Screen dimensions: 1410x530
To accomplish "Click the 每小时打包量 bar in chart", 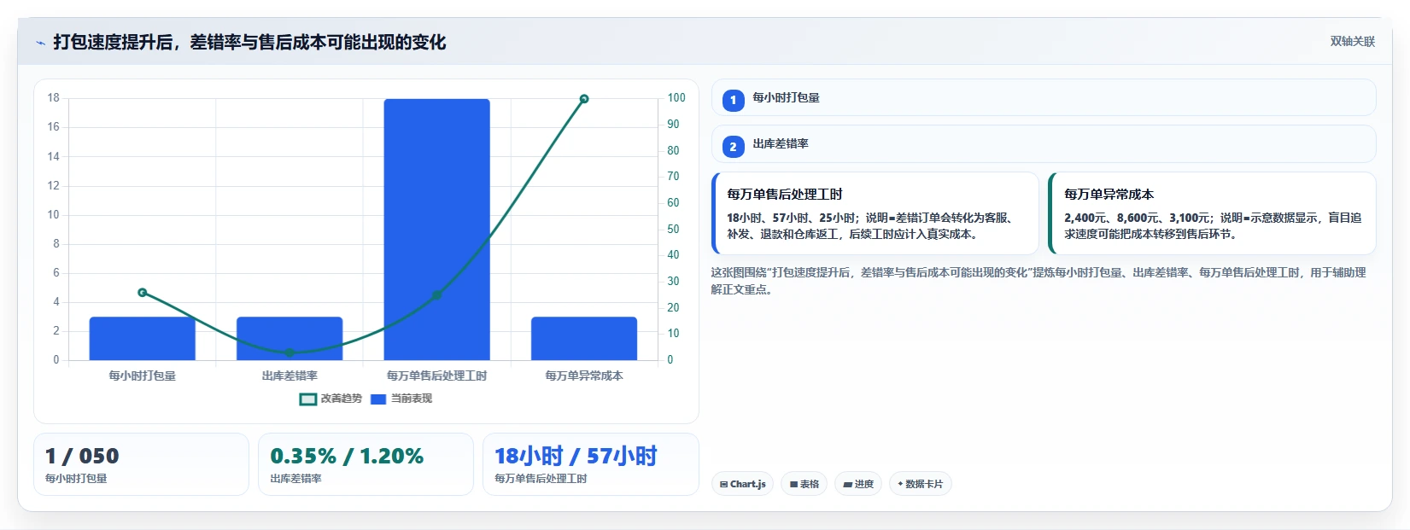I will pyautogui.click(x=142, y=339).
